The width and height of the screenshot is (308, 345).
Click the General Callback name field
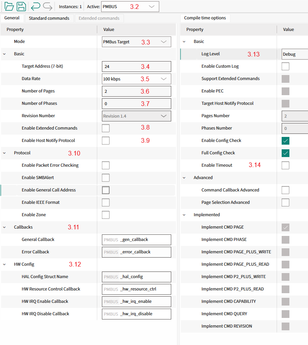[x=136, y=240]
